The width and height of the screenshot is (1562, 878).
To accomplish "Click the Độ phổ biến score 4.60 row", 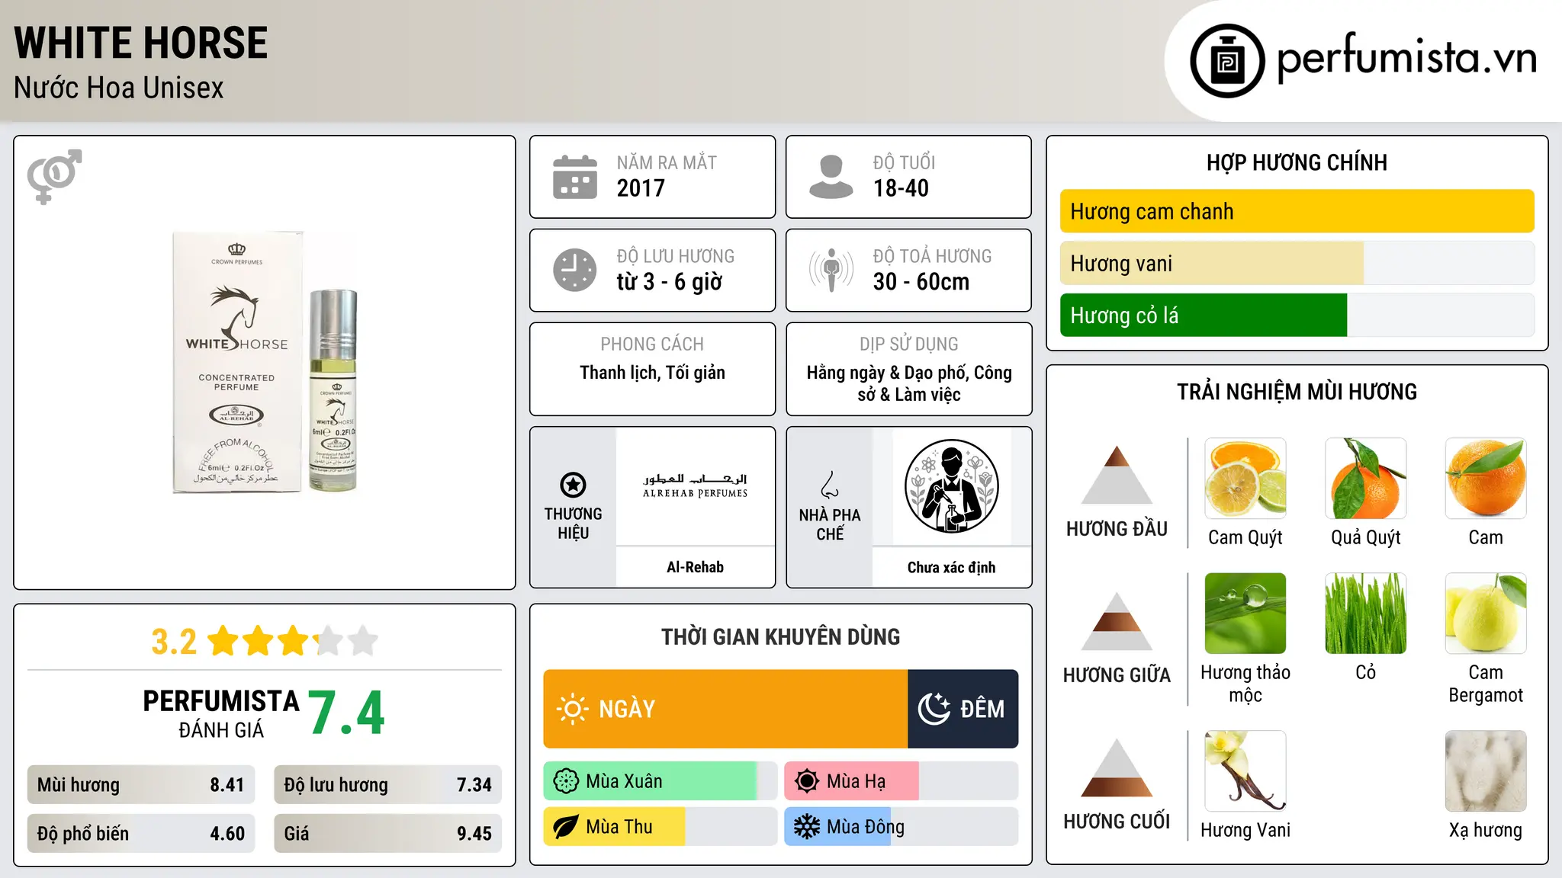I will pyautogui.click(x=141, y=834).
